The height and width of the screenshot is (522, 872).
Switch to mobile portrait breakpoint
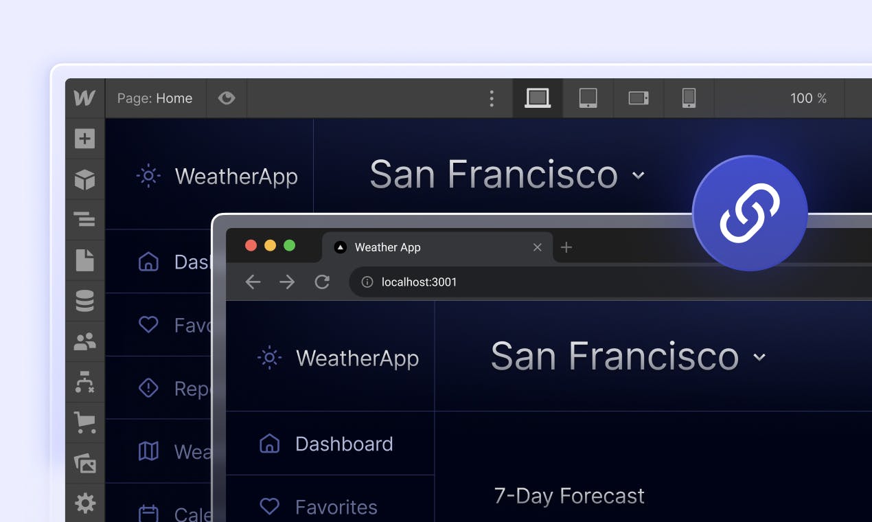689,98
